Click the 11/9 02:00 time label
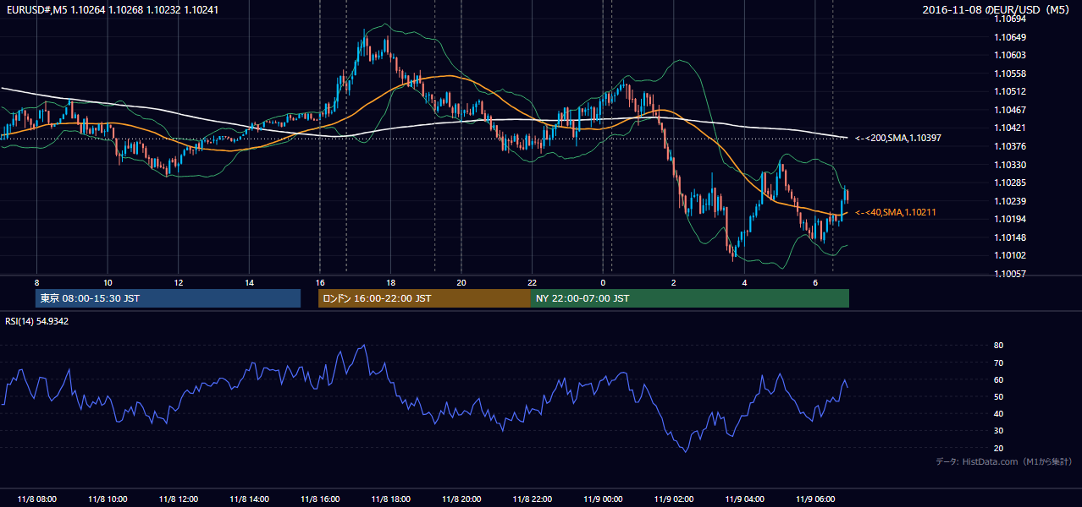 [x=674, y=499]
